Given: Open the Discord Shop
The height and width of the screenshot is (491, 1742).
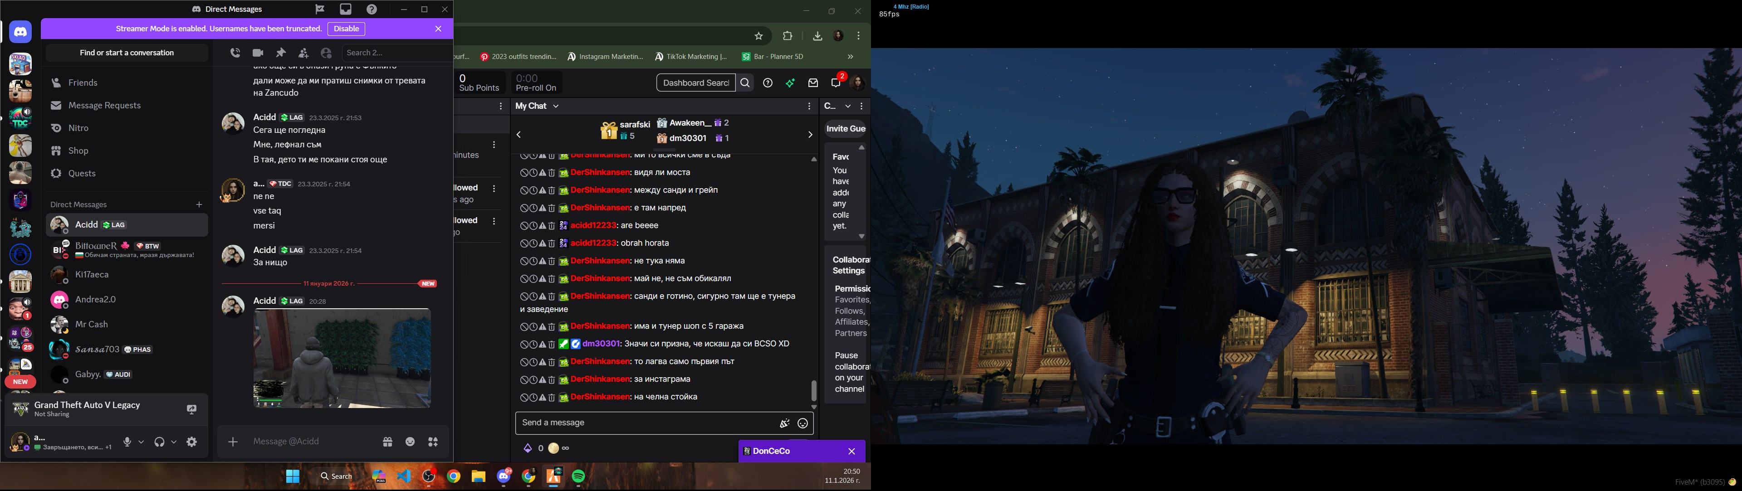Looking at the screenshot, I should [127, 151].
